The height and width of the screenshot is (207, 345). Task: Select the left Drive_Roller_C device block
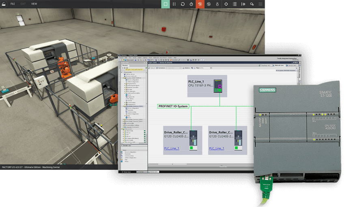point(183,141)
